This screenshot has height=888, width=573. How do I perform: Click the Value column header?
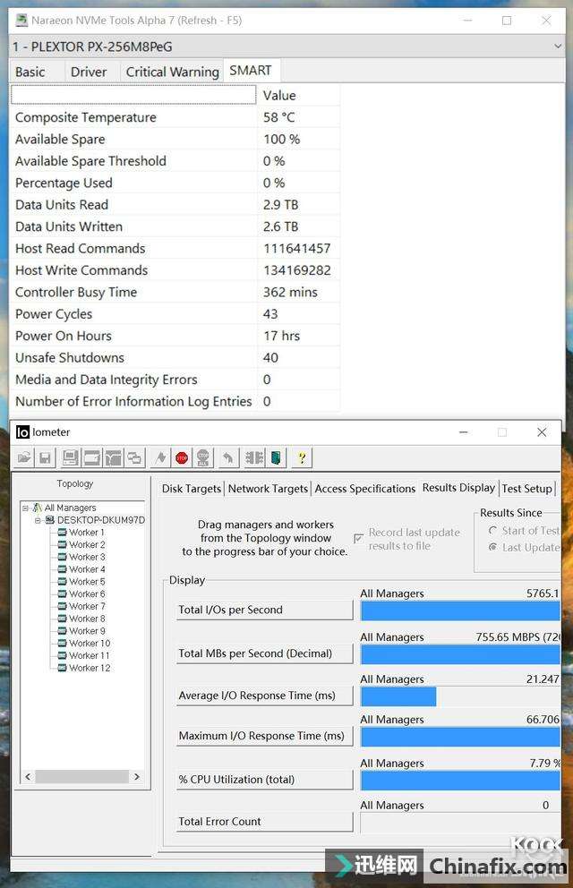point(298,95)
